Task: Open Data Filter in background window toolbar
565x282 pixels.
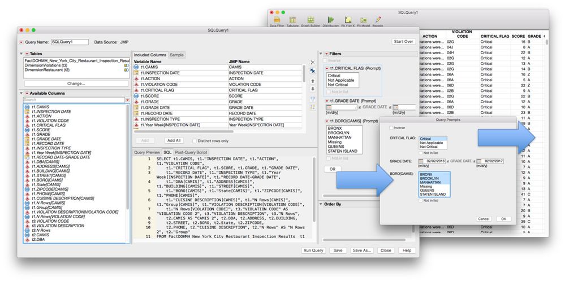Action: click(277, 20)
